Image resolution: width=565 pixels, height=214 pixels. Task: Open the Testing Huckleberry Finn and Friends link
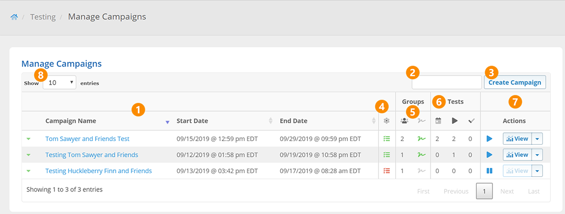coord(98,170)
